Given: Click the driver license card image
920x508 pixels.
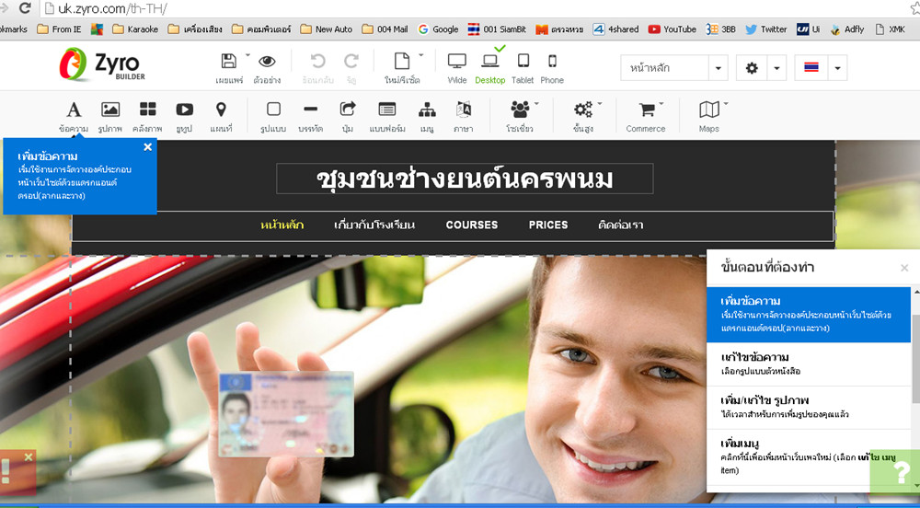Looking at the screenshot, I should tap(286, 414).
